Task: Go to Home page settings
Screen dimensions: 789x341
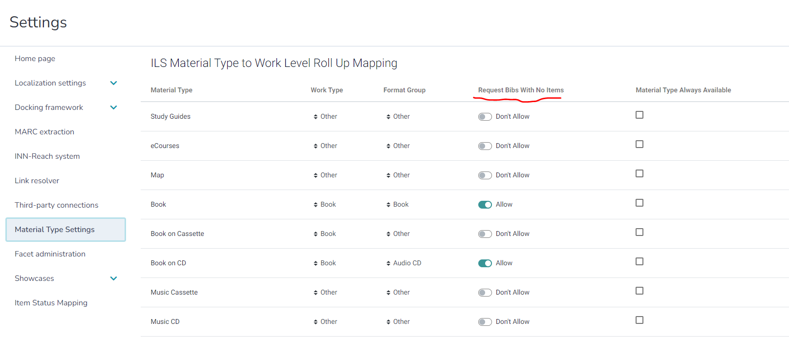Action: tap(35, 59)
